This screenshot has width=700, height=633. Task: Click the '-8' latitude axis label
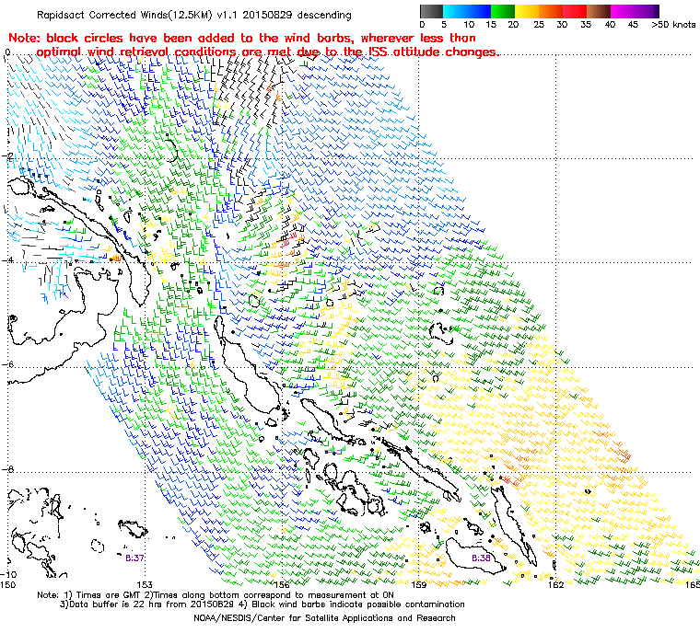[x=7, y=469]
